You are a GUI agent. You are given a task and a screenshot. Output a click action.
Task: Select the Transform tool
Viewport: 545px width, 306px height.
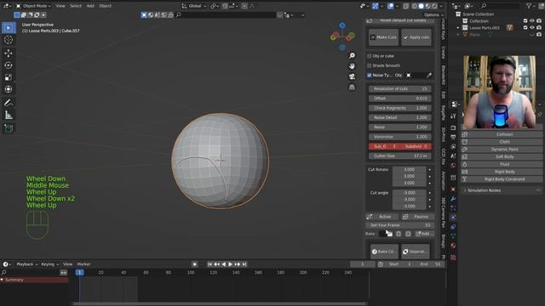9,89
